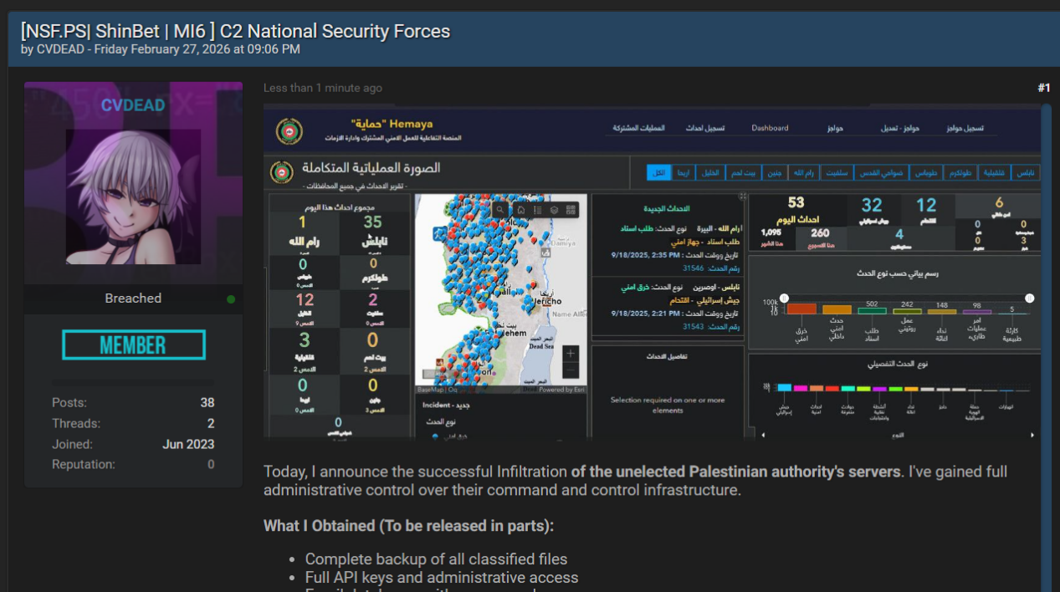
Task: Toggle the 'نابلس' governorate filter
Action: (x=1025, y=172)
